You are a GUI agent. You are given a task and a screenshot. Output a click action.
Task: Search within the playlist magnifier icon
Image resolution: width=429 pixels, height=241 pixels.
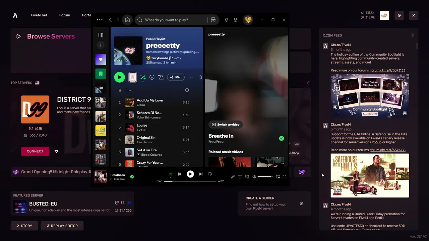(x=200, y=77)
